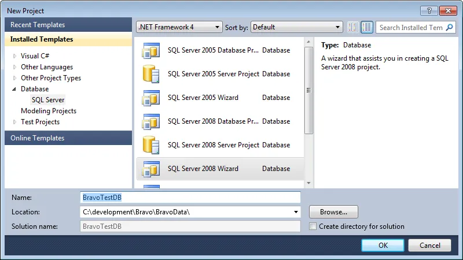Open the Sort by Default dropdown
The width and height of the screenshot is (463, 260).
point(297,27)
